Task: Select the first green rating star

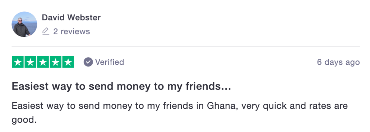Action: pyautogui.click(x=18, y=62)
